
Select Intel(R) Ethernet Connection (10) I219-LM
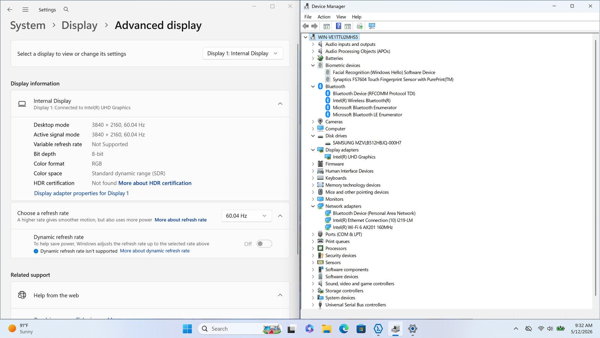[x=373, y=220]
